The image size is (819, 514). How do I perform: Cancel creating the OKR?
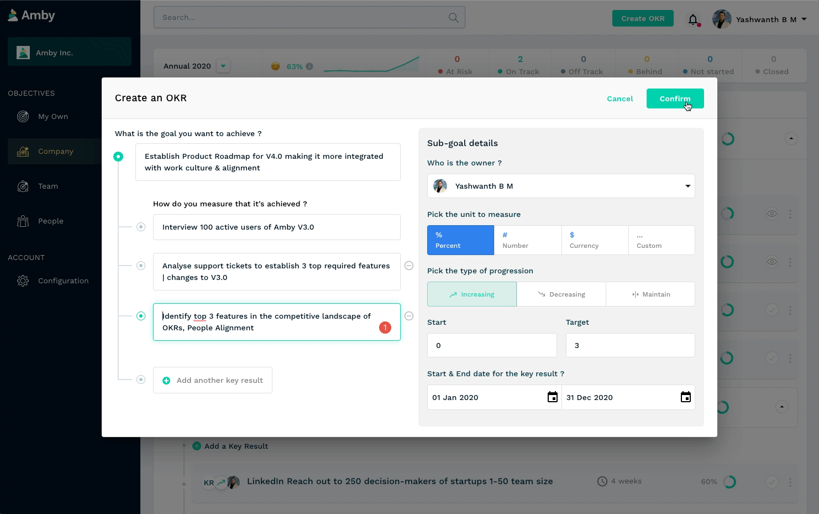click(620, 98)
